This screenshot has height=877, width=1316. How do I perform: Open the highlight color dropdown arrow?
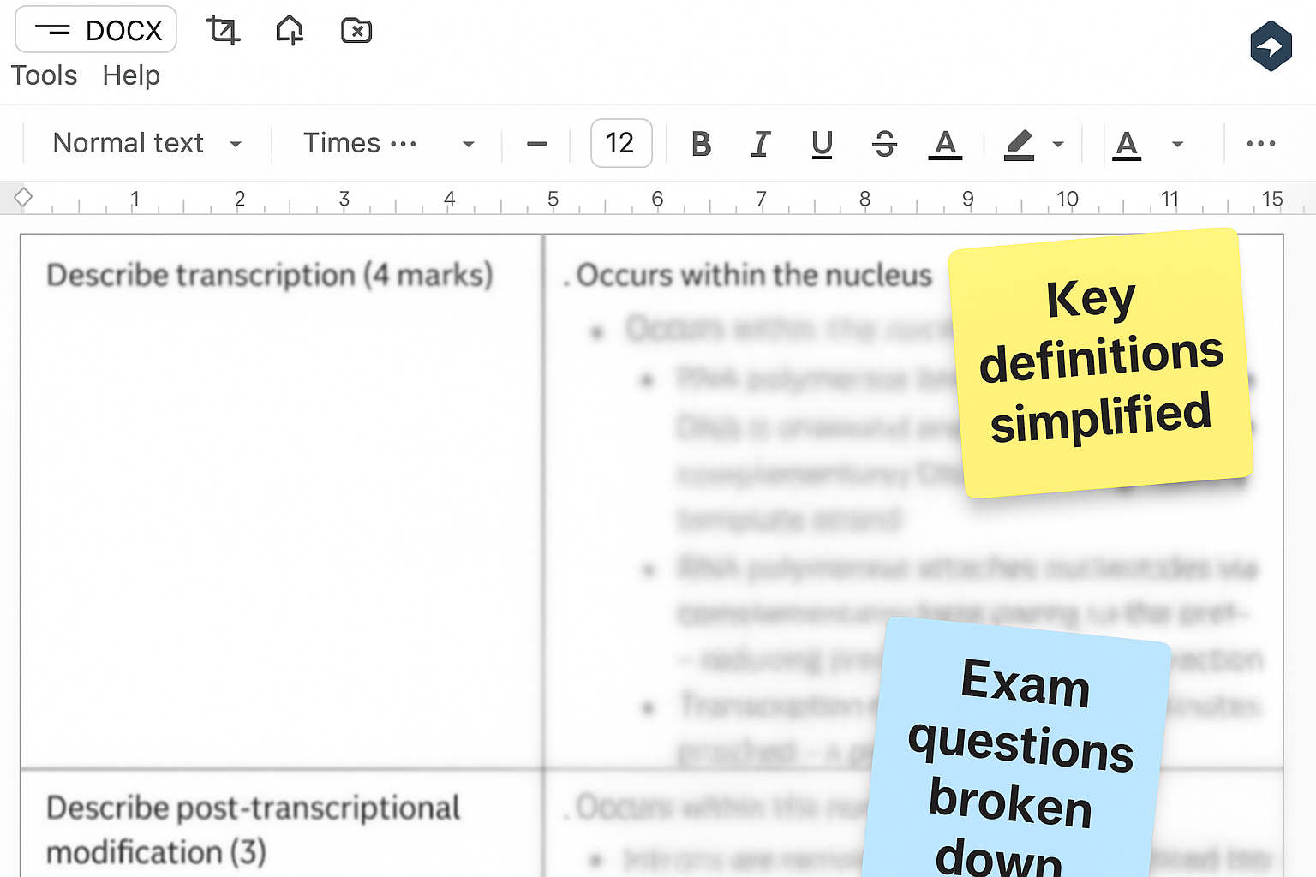pos(1059,144)
